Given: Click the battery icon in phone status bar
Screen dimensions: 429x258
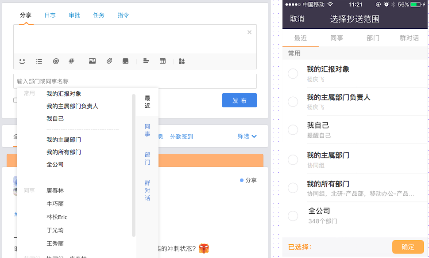Looking at the screenshot, I should [x=417, y=4].
